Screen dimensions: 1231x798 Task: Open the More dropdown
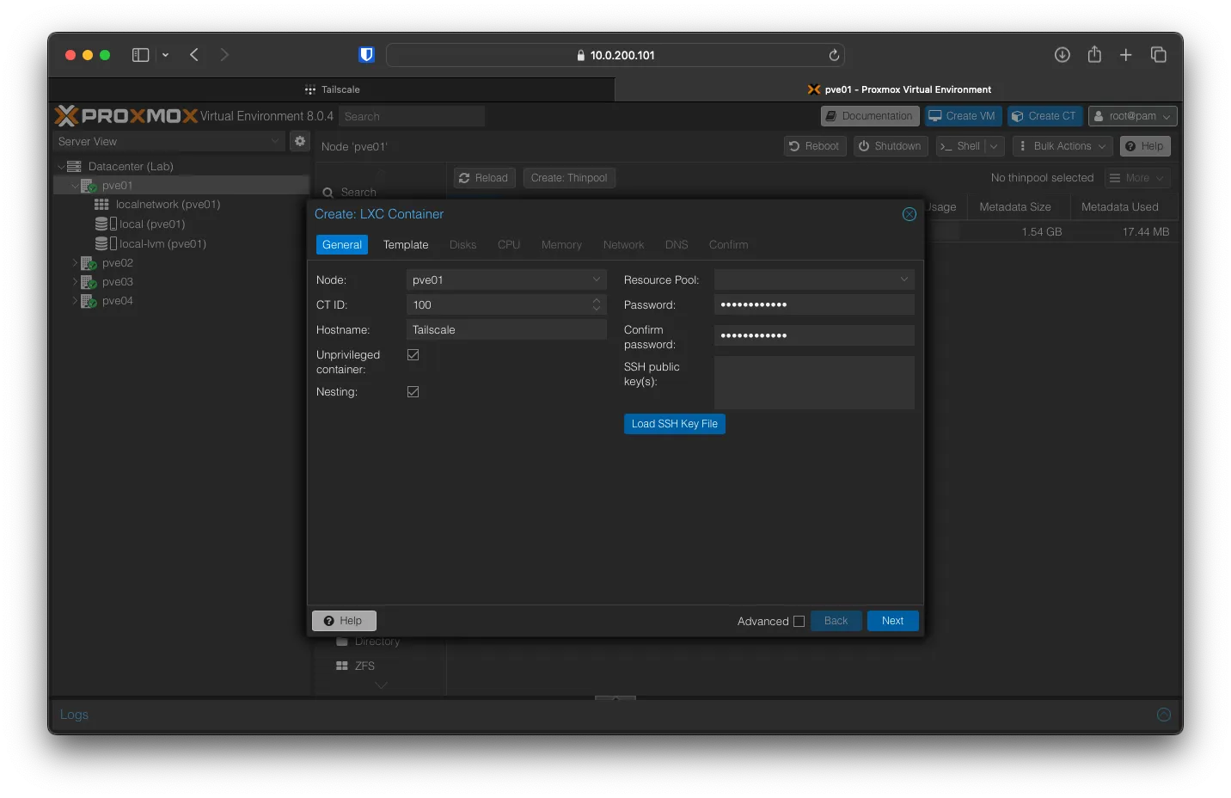pyautogui.click(x=1137, y=178)
